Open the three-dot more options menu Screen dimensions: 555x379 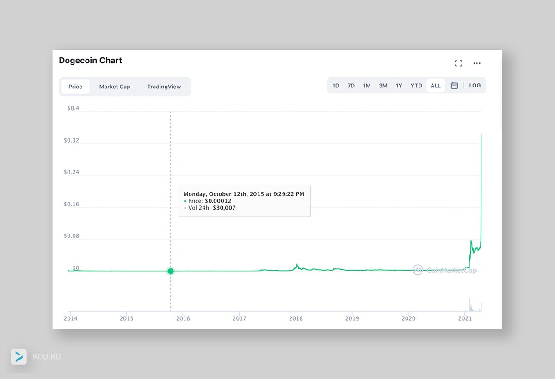[x=477, y=63]
